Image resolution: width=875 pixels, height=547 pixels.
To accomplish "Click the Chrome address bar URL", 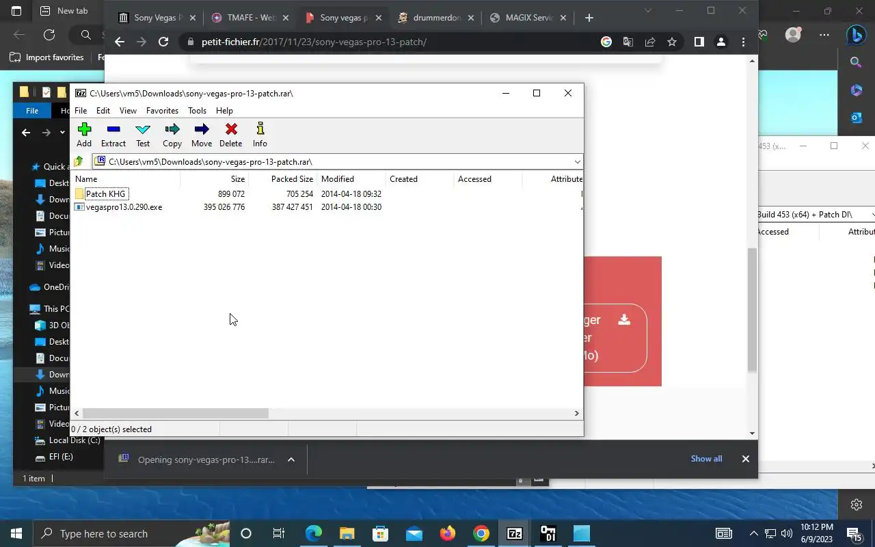I will pyautogui.click(x=314, y=42).
